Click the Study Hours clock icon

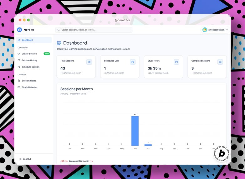point(176,62)
